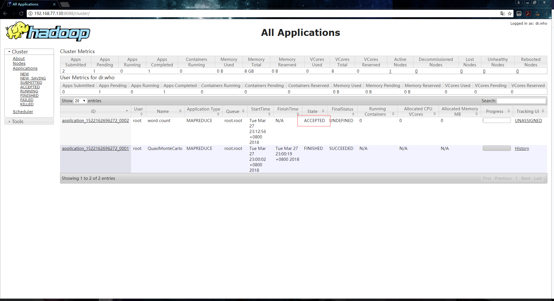Open the History tracking link
The width and height of the screenshot is (554, 301).
click(x=522, y=148)
